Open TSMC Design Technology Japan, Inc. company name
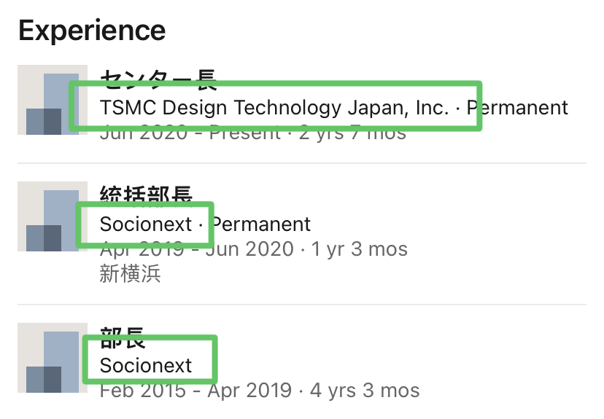 pos(274,108)
